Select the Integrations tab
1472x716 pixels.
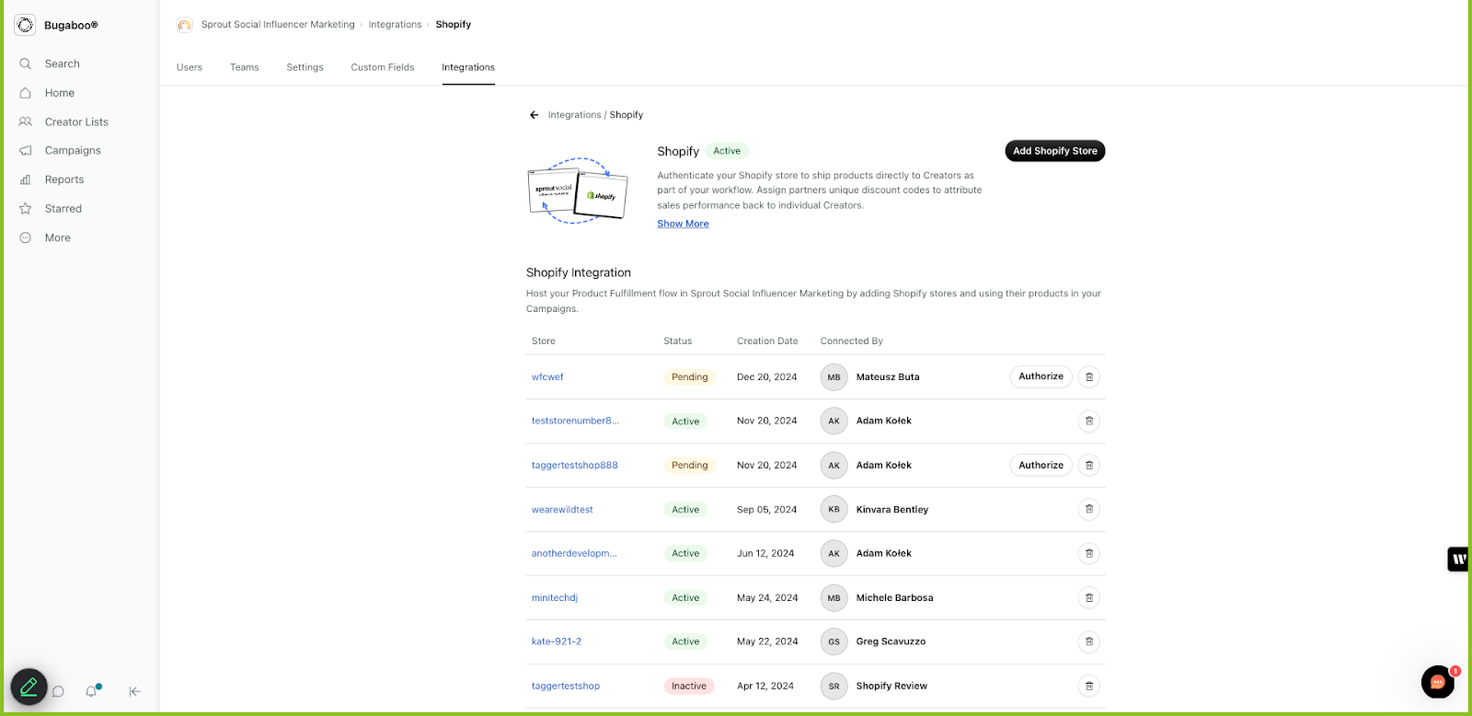click(468, 67)
